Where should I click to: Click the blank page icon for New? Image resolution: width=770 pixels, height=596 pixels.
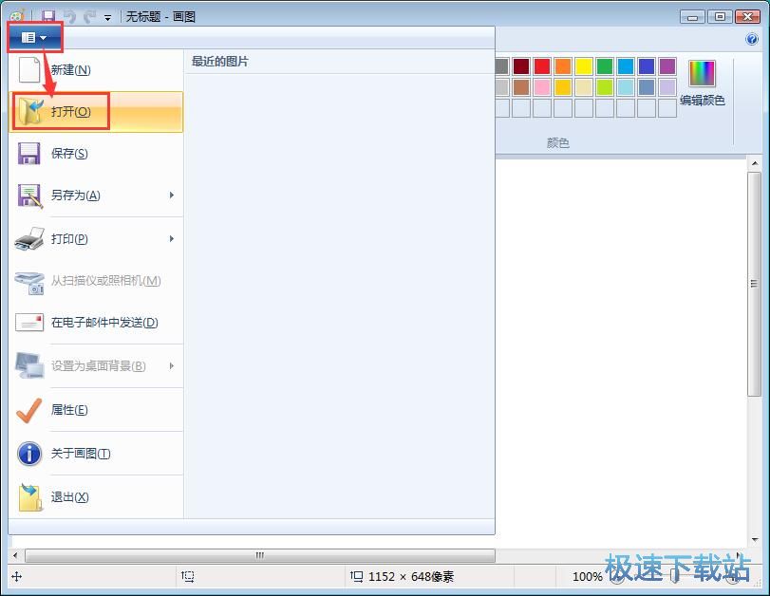(29, 69)
